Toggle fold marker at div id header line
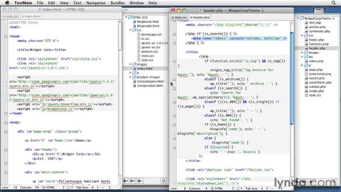The width and height of the screenshot is (341, 192). (6, 150)
